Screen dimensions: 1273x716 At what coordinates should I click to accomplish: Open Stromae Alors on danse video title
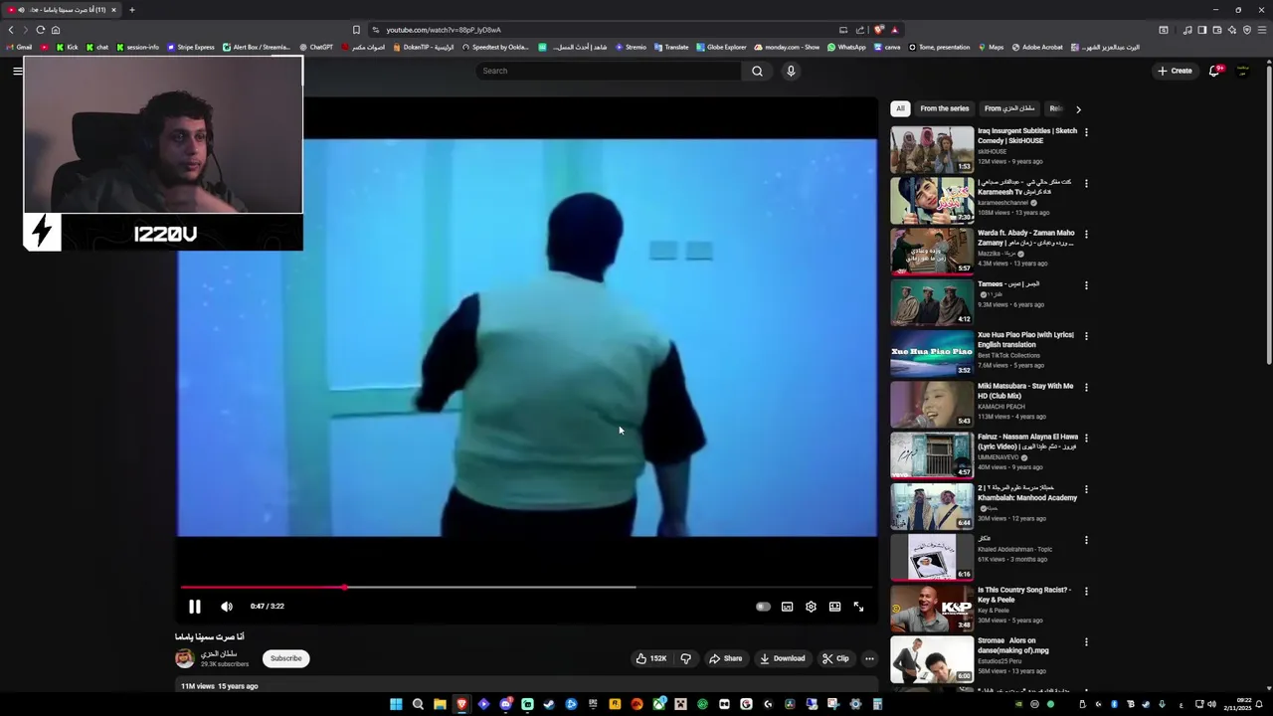click(1012, 645)
